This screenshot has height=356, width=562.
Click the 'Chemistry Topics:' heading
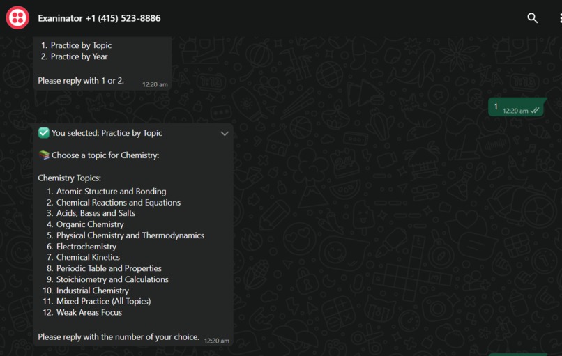pos(70,178)
